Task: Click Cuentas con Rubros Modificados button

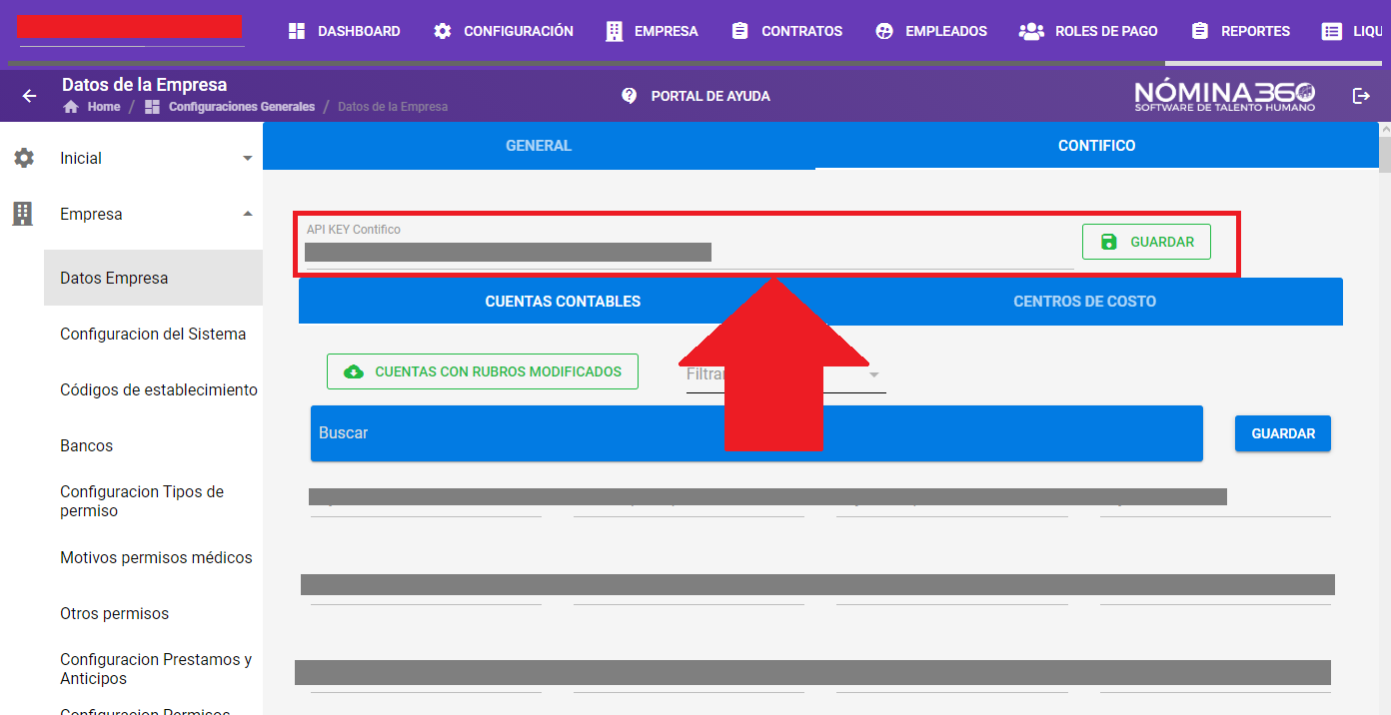Action: click(483, 371)
